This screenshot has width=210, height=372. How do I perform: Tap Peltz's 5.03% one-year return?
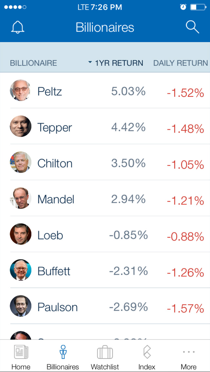128,91
